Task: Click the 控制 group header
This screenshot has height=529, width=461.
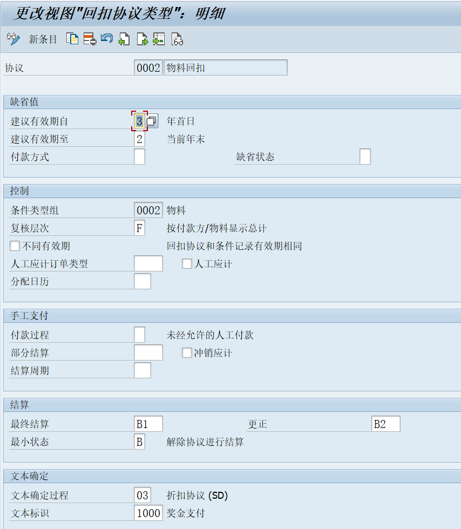Action: pos(19,191)
